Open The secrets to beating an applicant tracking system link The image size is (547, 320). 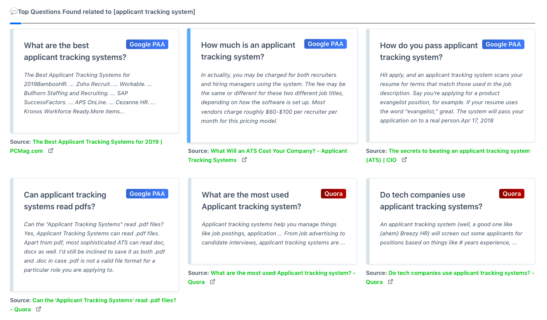click(448, 155)
